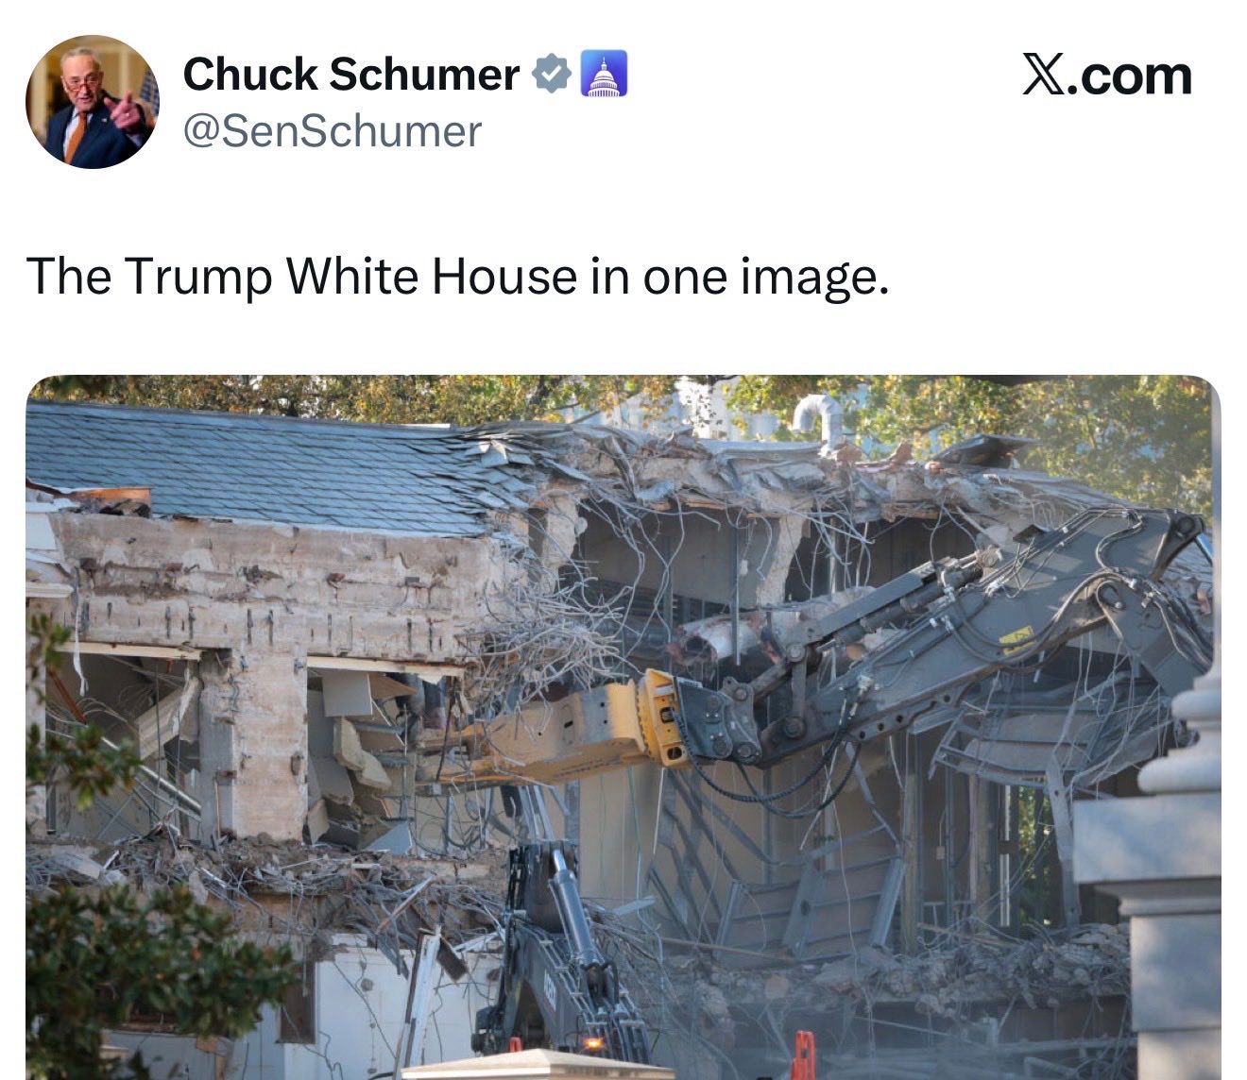Viewport: 1247px width, 1080px height.
Task: Visit the @SenSchumer handle link
Action: (x=332, y=131)
